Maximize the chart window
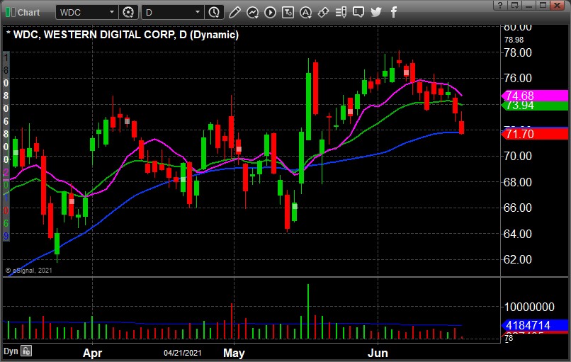Screen dimensions: 571x362 [543, 5]
